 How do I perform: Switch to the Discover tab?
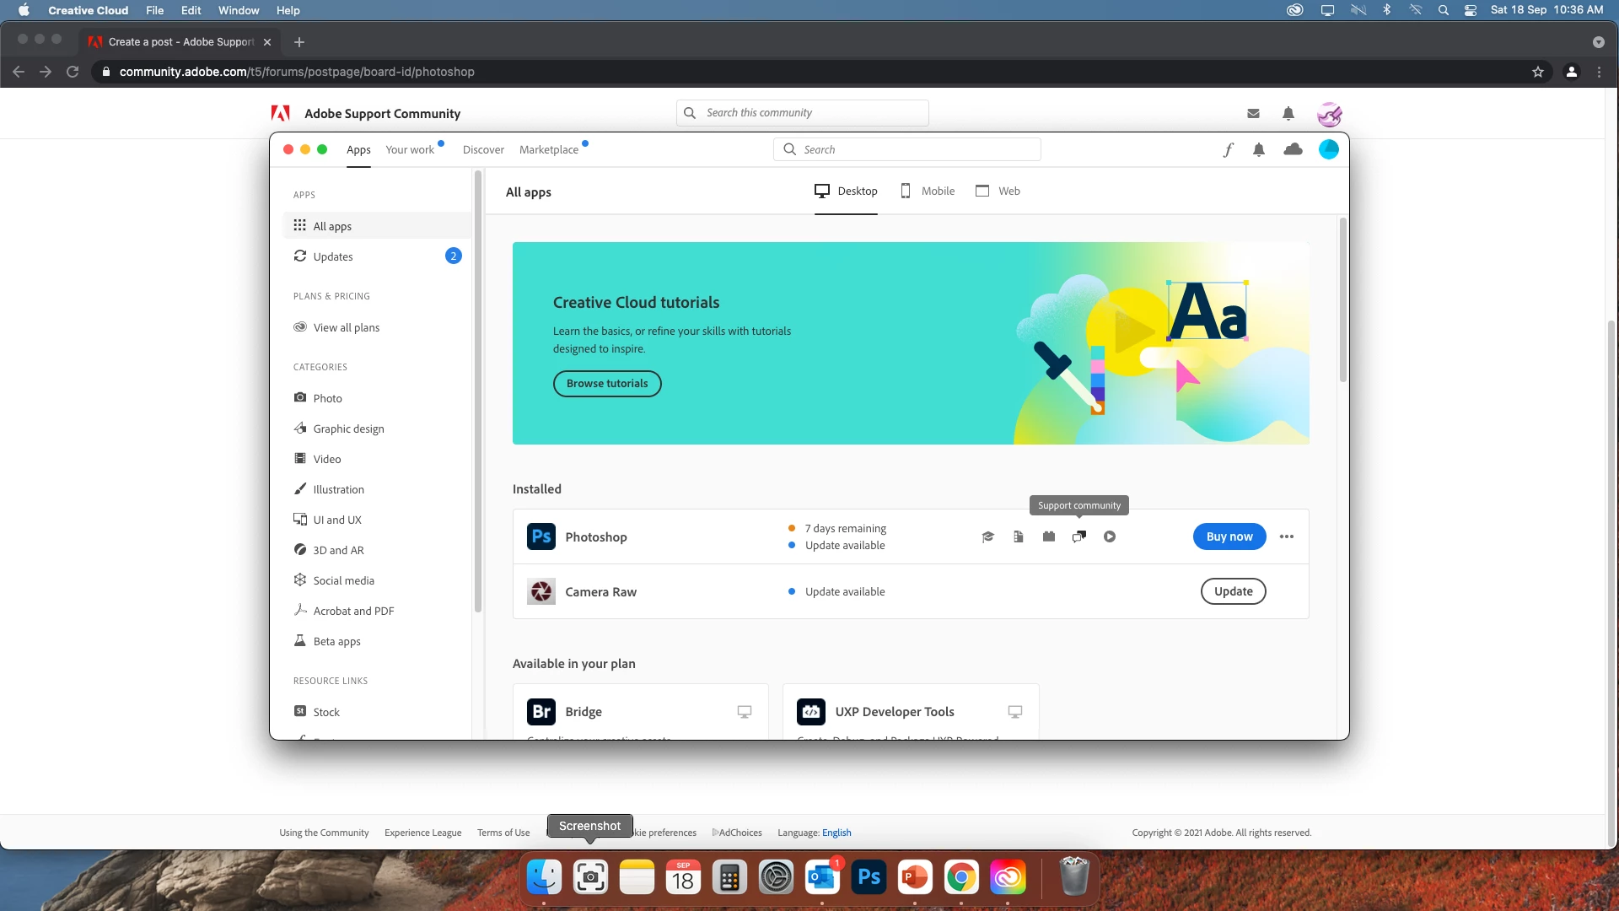483,149
